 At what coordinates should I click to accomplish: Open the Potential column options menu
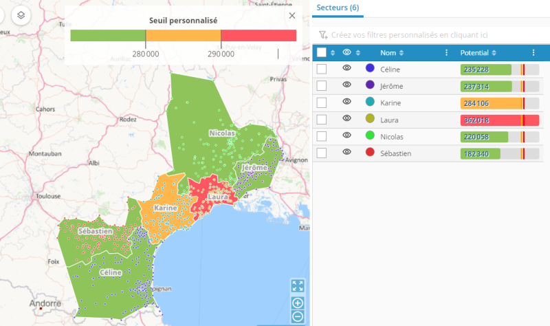pyautogui.click(x=533, y=53)
